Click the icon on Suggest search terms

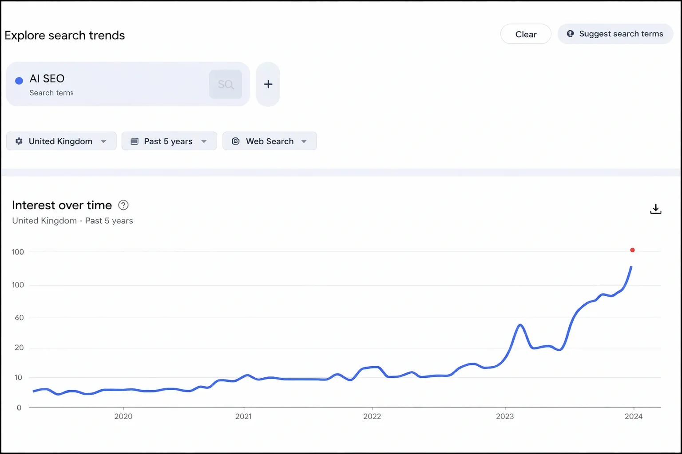(x=570, y=34)
